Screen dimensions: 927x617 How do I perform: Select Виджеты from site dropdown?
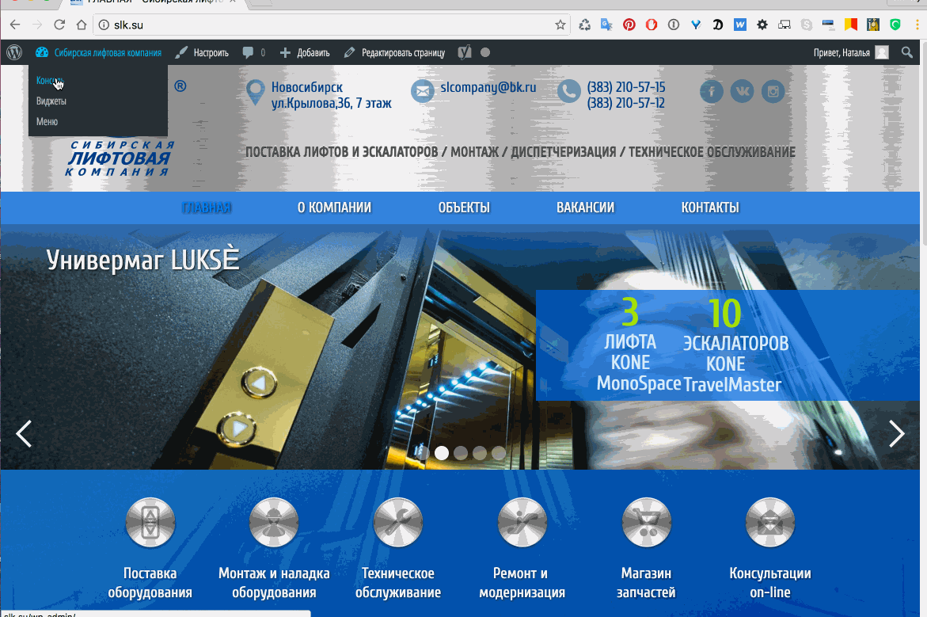(x=51, y=101)
